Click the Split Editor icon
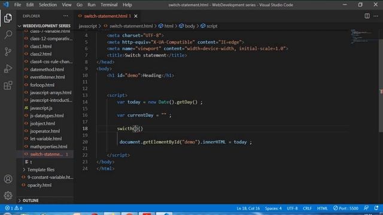The width and height of the screenshot is (383, 215). (367, 16)
